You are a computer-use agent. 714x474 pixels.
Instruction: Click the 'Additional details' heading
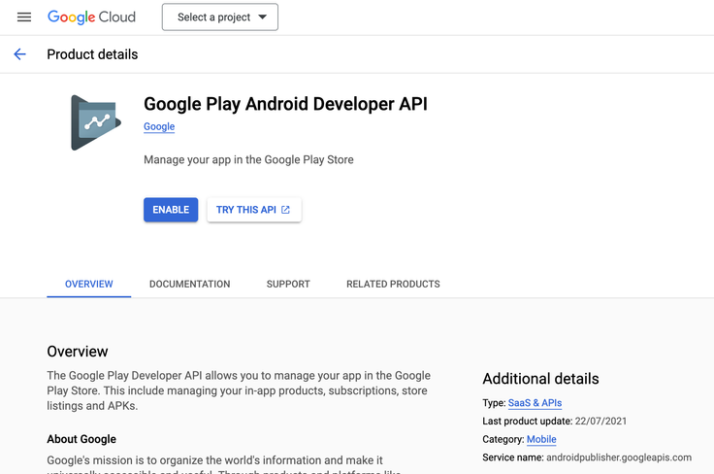(x=540, y=379)
